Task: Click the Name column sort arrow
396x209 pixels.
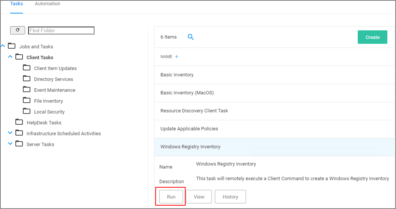Action: pyautogui.click(x=177, y=57)
